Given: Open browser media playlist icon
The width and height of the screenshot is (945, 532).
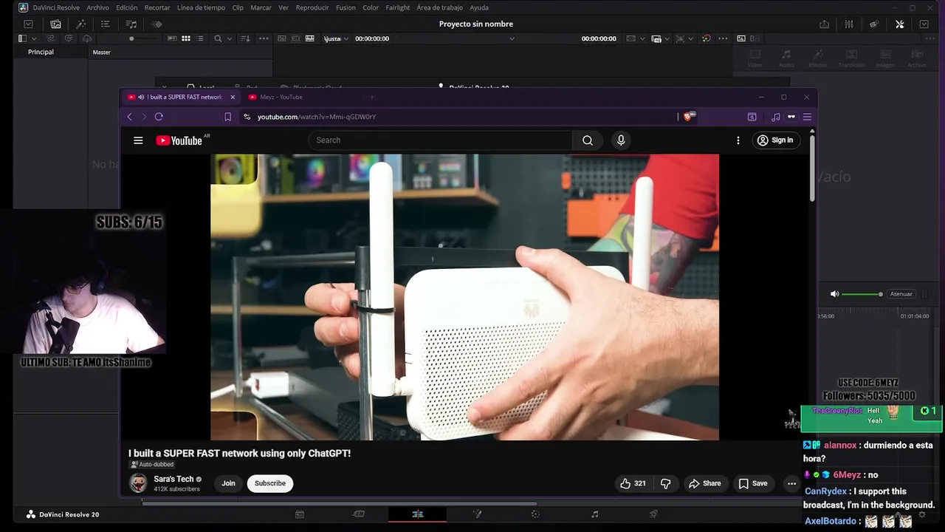Looking at the screenshot, I should 775,117.
